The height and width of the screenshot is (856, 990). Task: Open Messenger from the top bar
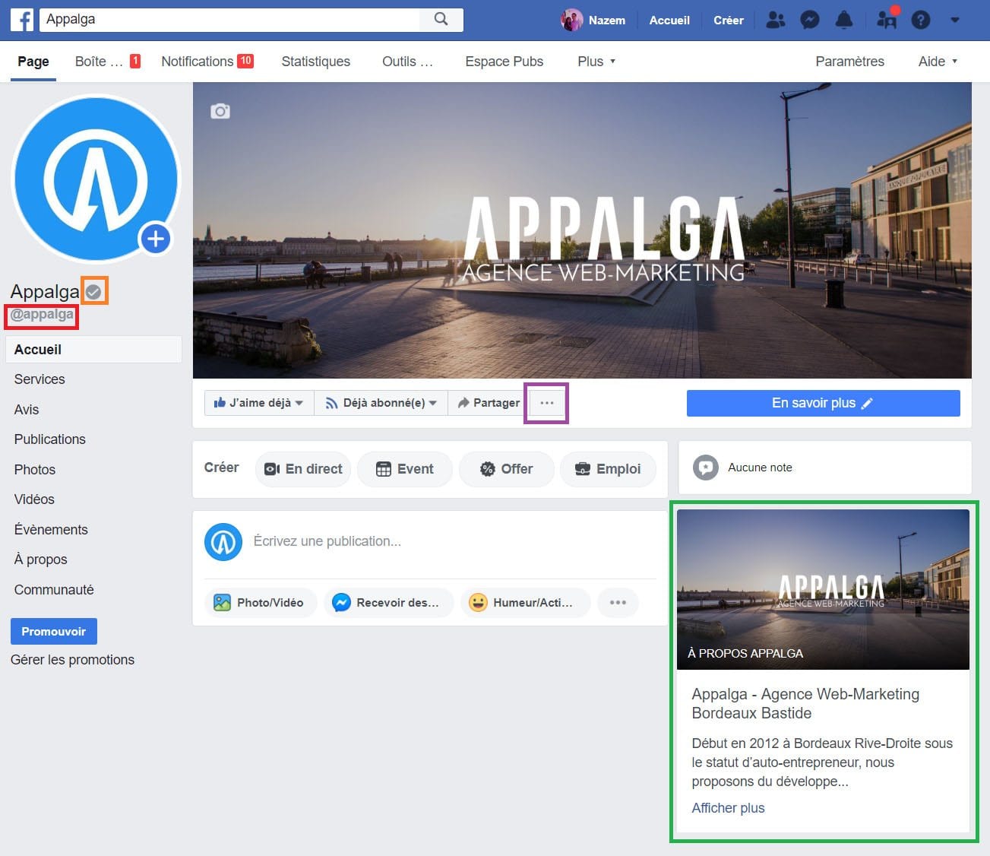pyautogui.click(x=809, y=20)
